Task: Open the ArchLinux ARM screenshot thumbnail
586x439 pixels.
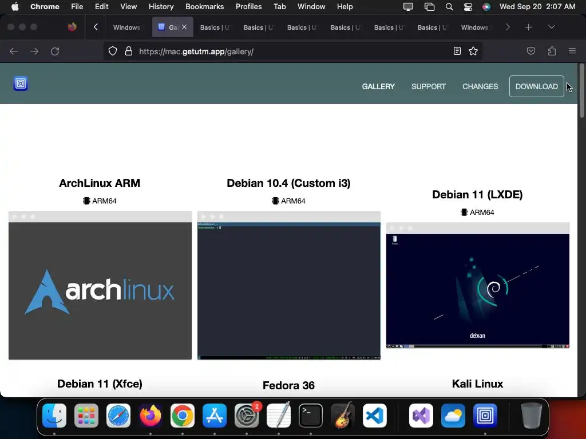Action: pyautogui.click(x=100, y=285)
